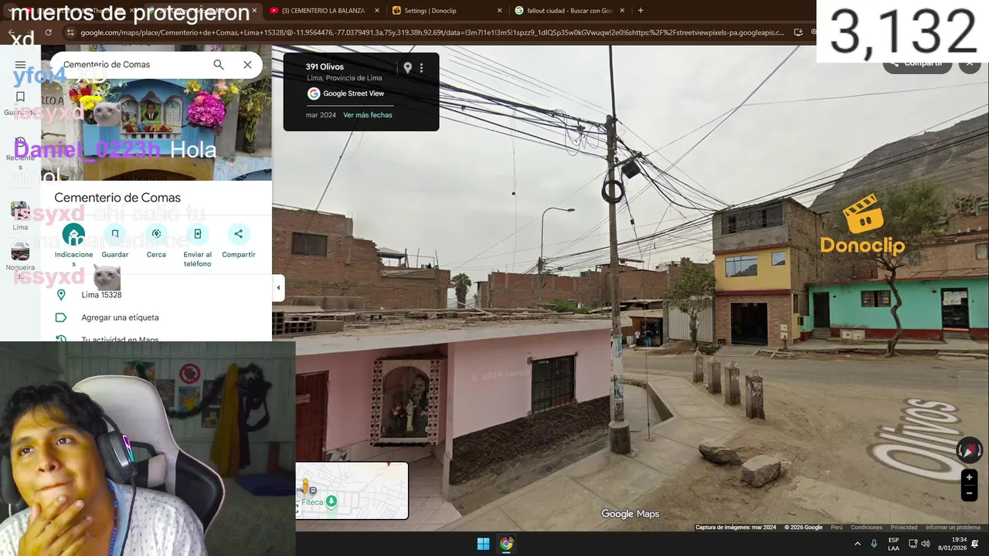Screen dimensions: 989x556
Task: Click the Pegman icon on the minimap
Action: tap(305, 487)
